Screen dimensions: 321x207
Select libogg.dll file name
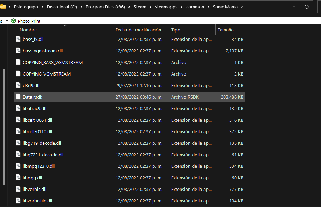pos(32,178)
